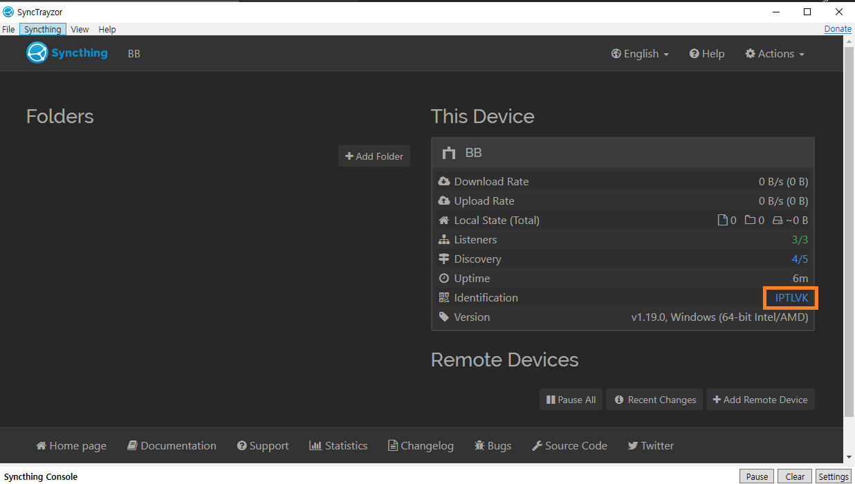Open the File menu
The height and width of the screenshot is (484, 855).
8,29
